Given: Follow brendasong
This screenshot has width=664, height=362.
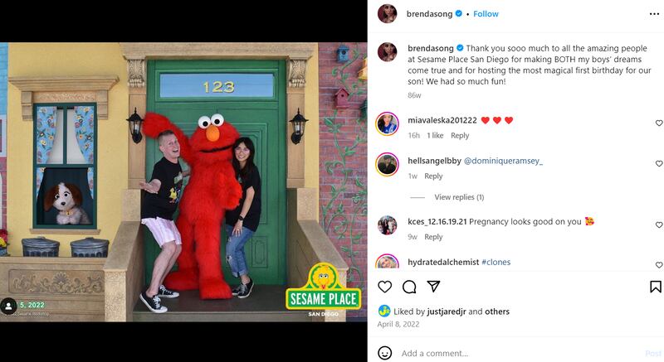Looking at the screenshot, I should (486, 14).
